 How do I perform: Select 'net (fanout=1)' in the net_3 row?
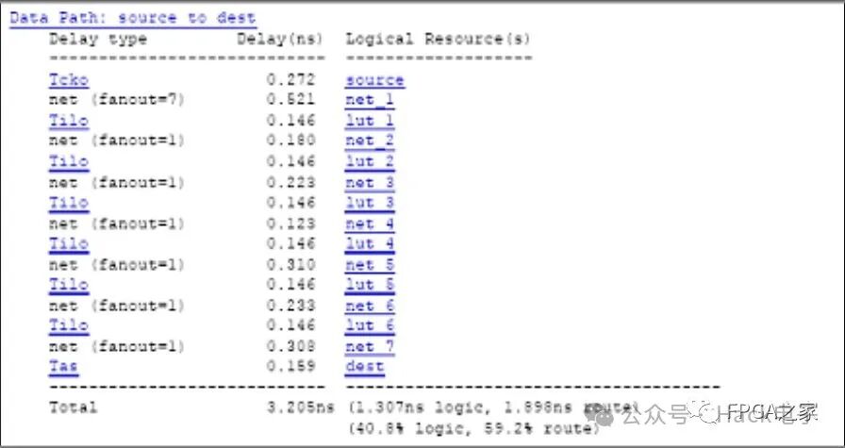click(x=117, y=182)
